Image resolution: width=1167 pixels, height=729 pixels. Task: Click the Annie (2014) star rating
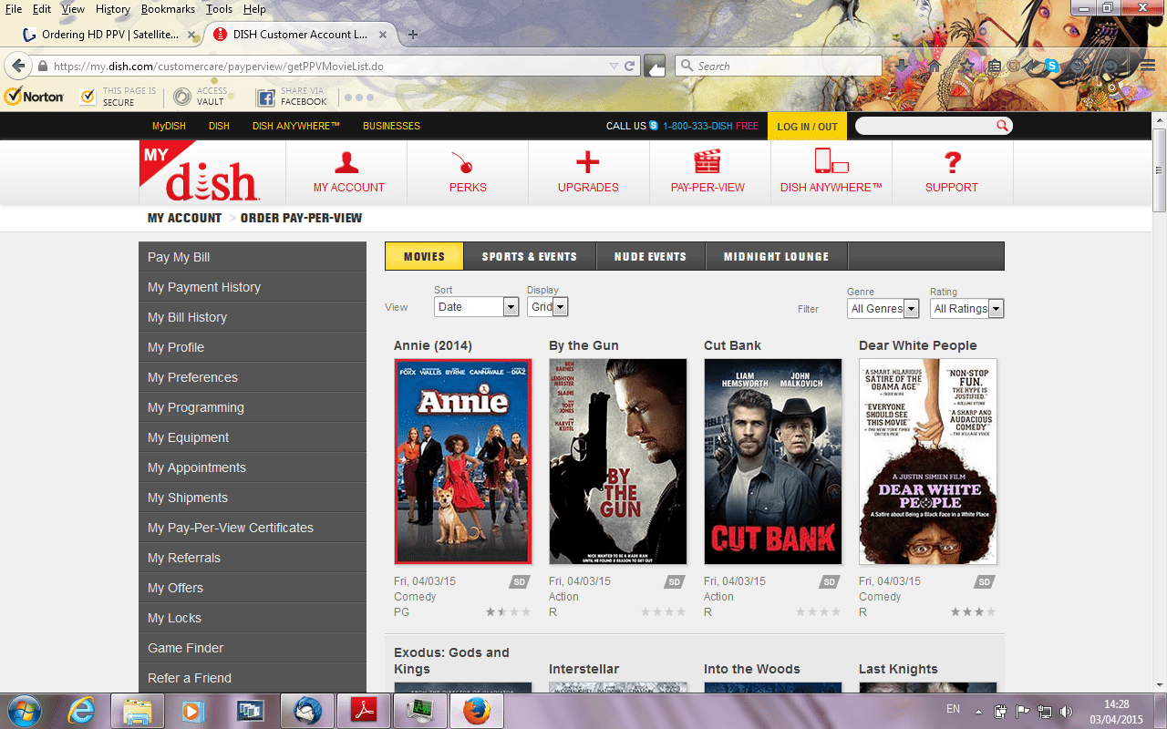point(508,611)
